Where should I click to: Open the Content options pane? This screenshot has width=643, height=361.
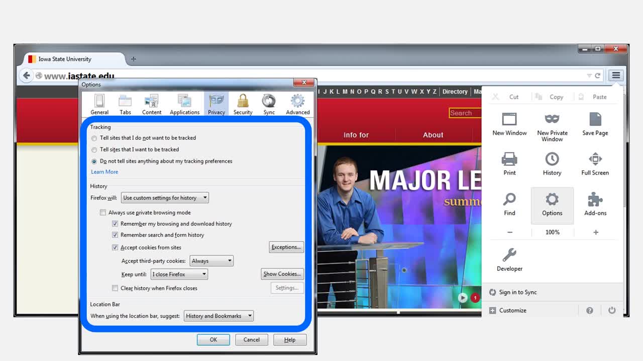151,104
